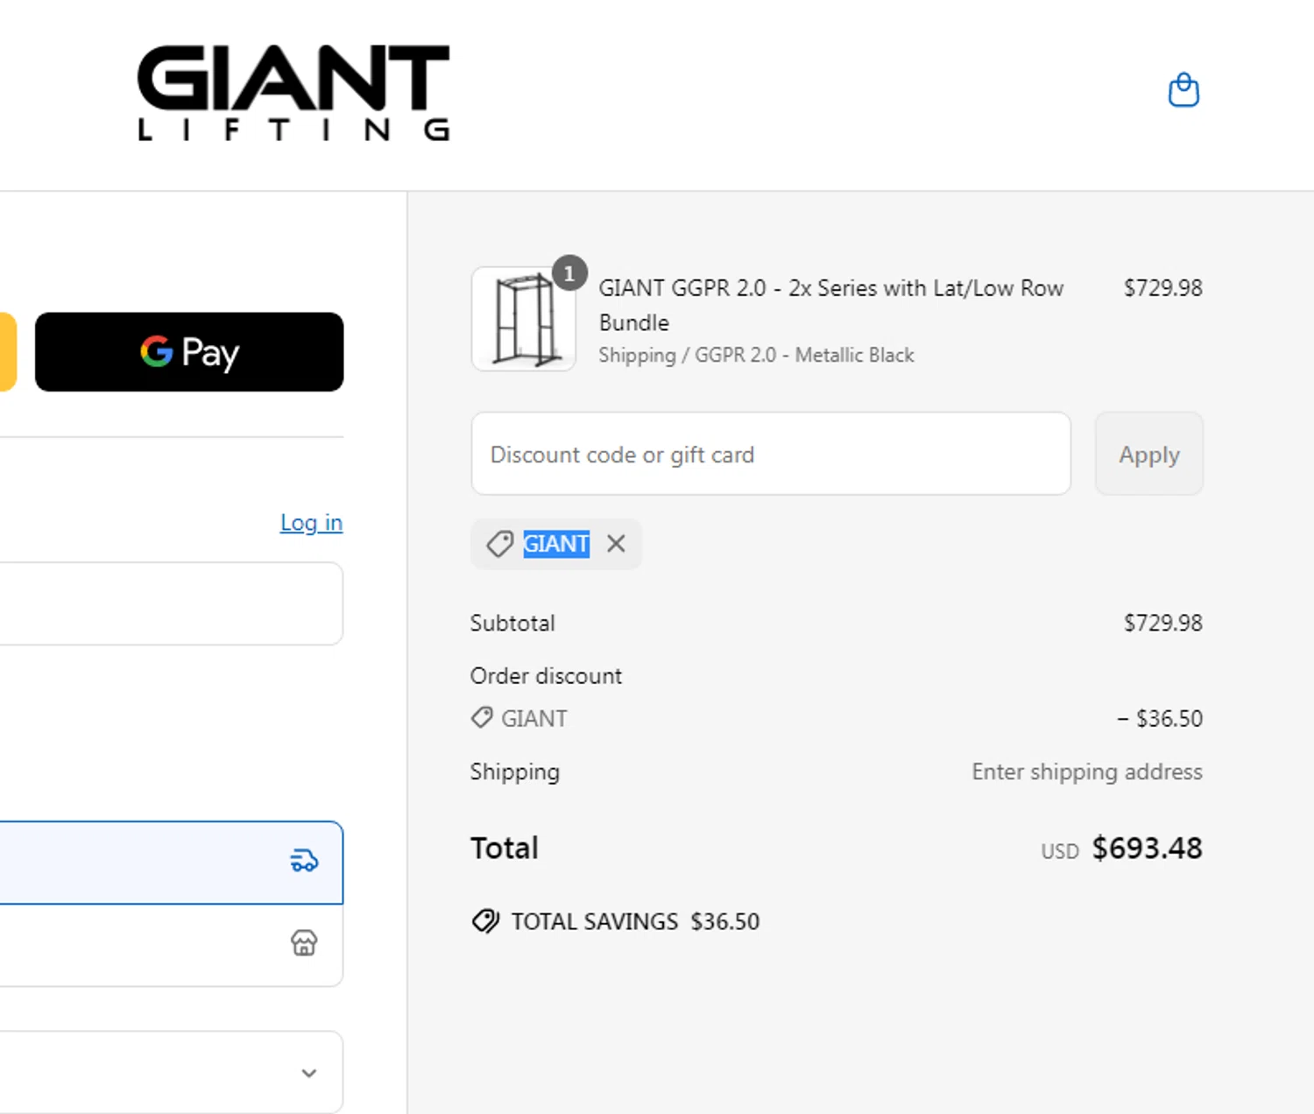Viewport: 1314px width, 1114px height.
Task: Click the Total amount $693.48
Action: 1148,848
